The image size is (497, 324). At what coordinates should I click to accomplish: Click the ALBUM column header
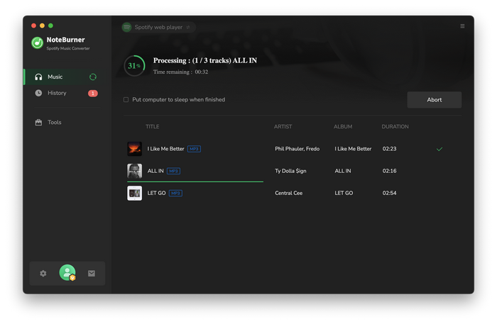343,127
